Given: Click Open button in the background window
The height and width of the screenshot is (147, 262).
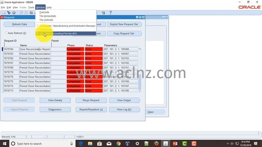Looking at the screenshot, I should pyautogui.click(x=150, y=112).
